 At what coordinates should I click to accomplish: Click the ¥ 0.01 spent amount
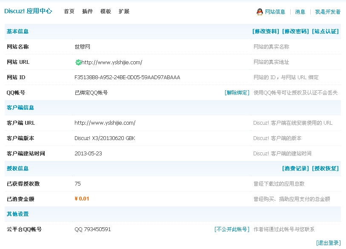click(x=82, y=199)
